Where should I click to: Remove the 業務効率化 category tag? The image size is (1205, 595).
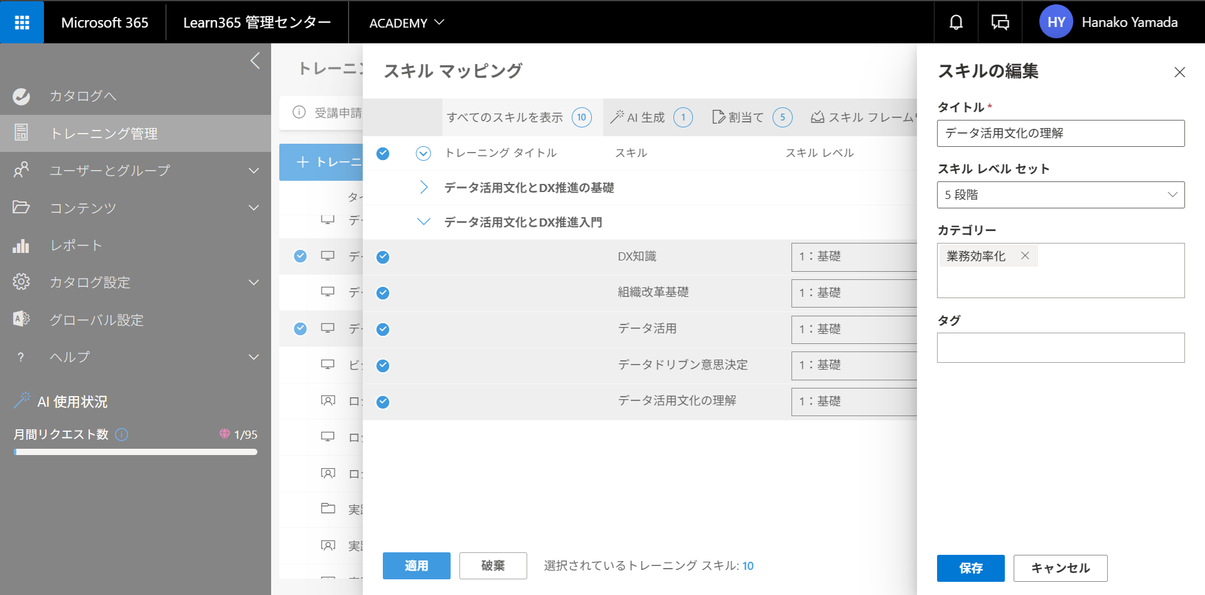click(1025, 255)
